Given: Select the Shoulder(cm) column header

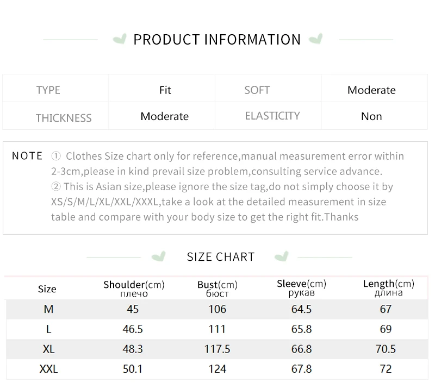Looking at the screenshot, I should click(134, 288).
